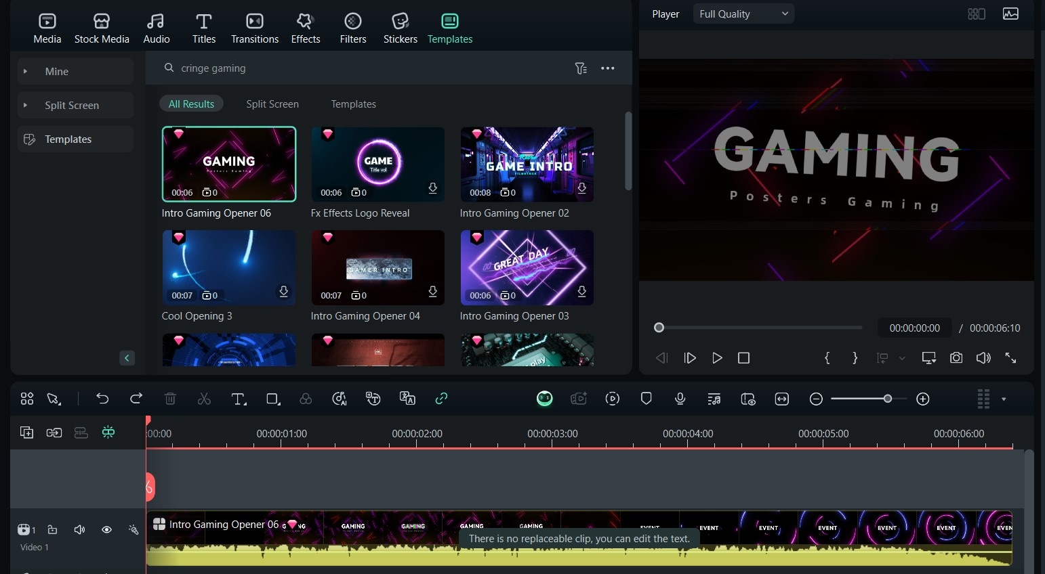Adjust the player volume icon

[983, 358]
